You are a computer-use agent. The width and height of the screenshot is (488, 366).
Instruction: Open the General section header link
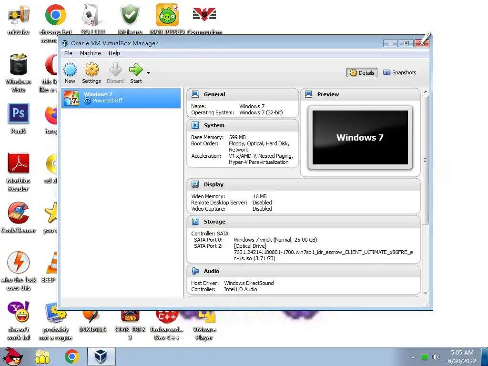(214, 94)
